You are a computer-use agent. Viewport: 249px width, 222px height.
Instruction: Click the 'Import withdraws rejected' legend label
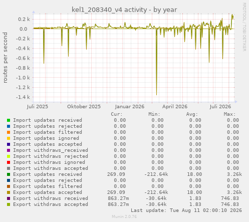point(51,156)
